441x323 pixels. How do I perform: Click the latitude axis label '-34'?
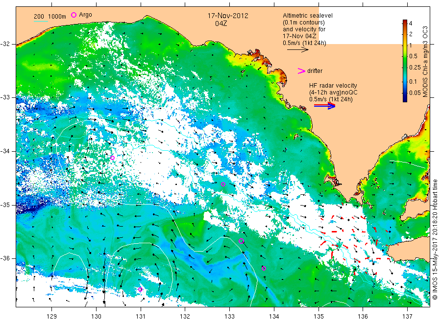tap(5, 151)
